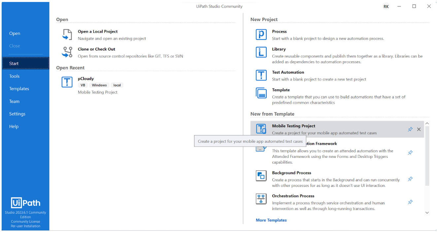437x232 pixels.
Task: Open the Tools tab in sidebar
Action: 15,76
